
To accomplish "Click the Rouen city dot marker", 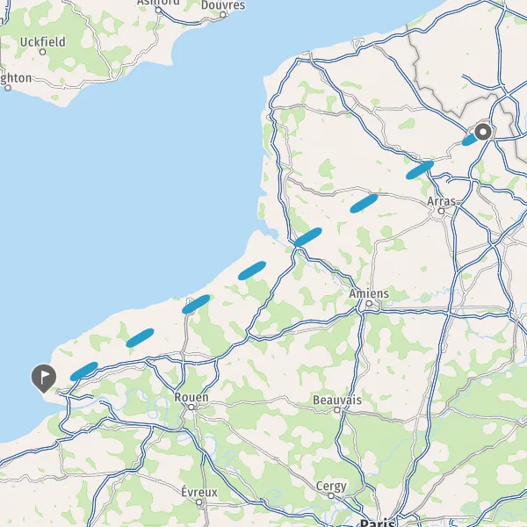I will click(x=191, y=407).
